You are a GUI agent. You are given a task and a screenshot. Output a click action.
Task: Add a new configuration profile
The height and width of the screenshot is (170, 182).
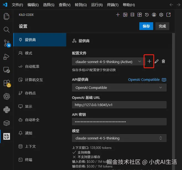point(149,61)
